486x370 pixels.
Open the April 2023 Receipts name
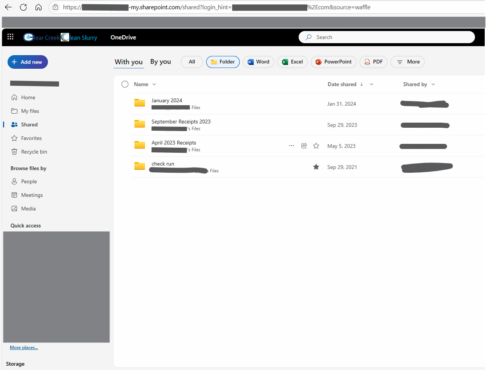click(x=174, y=143)
